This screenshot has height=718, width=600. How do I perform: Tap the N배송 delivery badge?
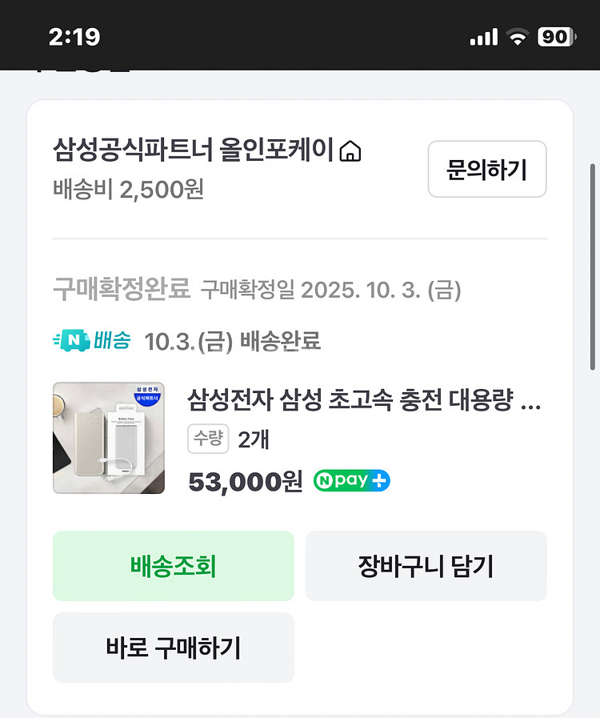pos(92,341)
